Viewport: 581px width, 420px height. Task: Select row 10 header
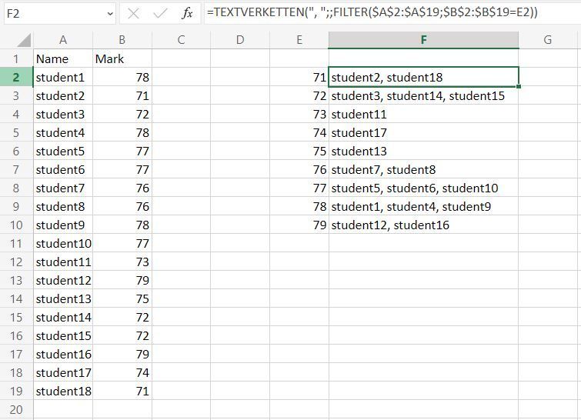tap(16, 225)
